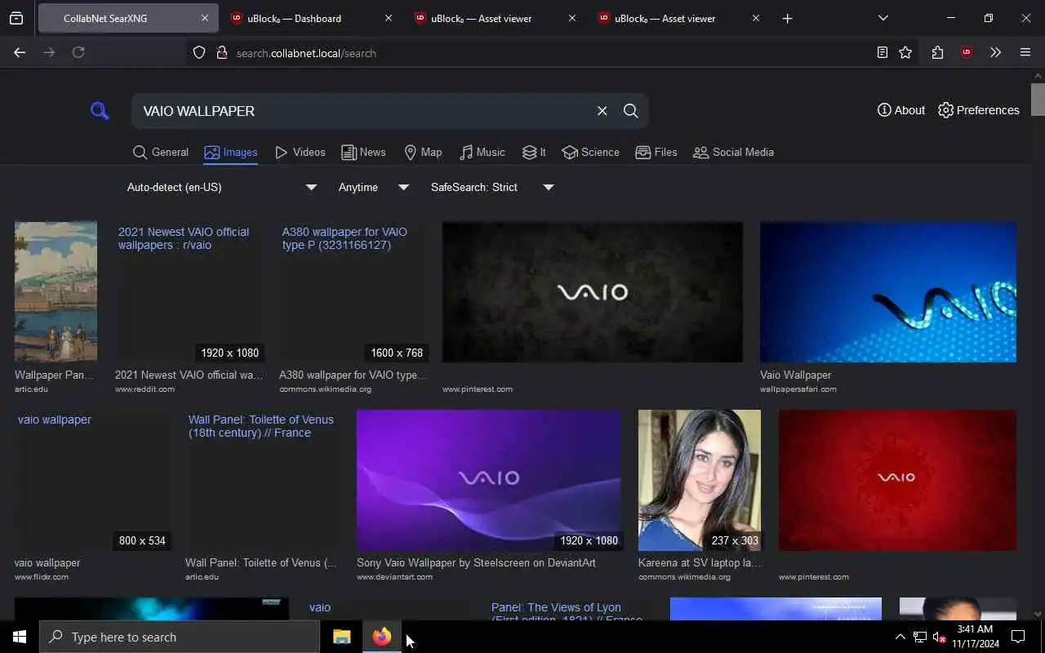Viewport: 1045px width, 653px height.
Task: Open the dark gray VAIO logo image
Action: pyautogui.click(x=593, y=291)
